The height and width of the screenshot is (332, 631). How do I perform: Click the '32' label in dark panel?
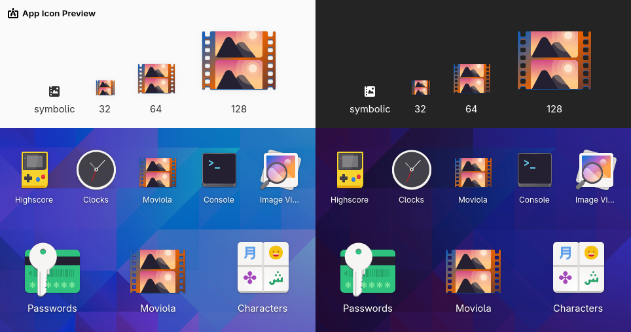tap(420, 109)
